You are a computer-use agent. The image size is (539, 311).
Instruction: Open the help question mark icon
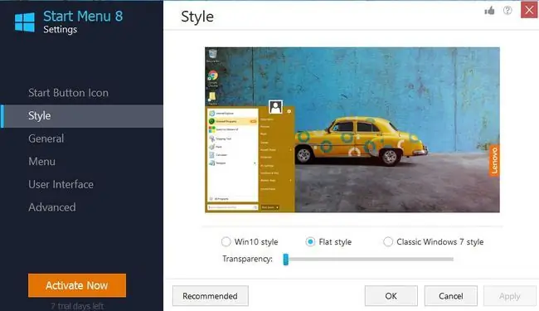click(x=507, y=10)
